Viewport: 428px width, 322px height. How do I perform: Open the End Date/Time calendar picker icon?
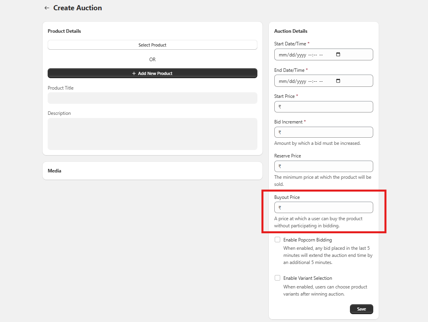[338, 81]
